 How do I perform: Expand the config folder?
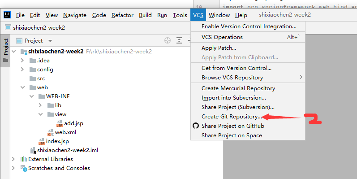click(22, 70)
